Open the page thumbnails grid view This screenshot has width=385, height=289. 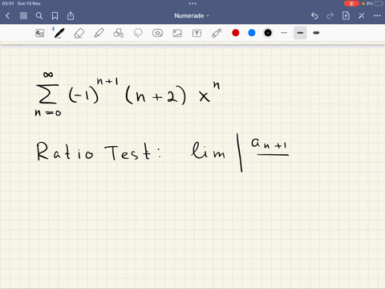23,16
